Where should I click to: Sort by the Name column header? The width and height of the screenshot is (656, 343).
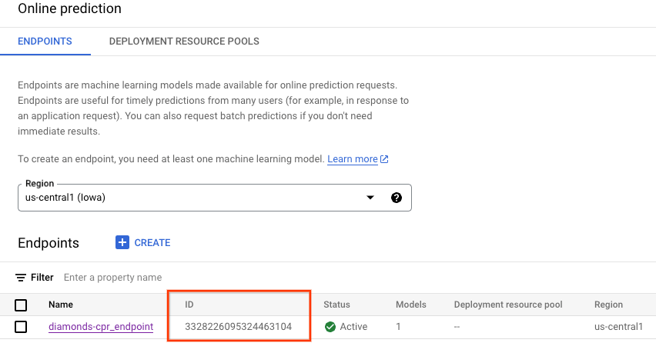click(x=61, y=305)
